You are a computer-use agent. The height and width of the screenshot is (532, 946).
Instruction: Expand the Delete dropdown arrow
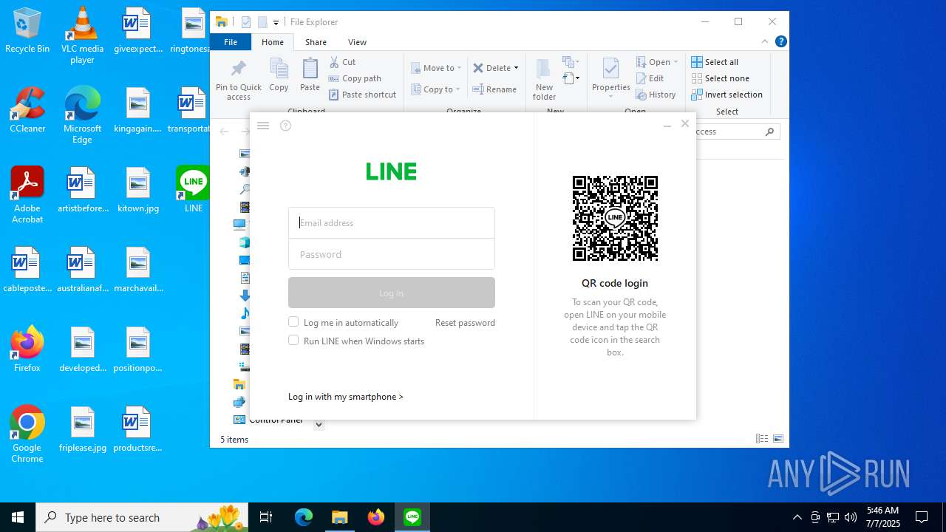coord(516,68)
